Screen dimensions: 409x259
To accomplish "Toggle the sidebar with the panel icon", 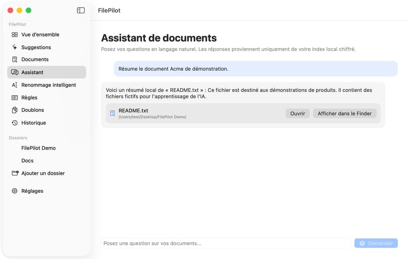I will [81, 10].
